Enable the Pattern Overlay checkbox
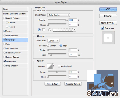120x98 pixels. (5, 57)
